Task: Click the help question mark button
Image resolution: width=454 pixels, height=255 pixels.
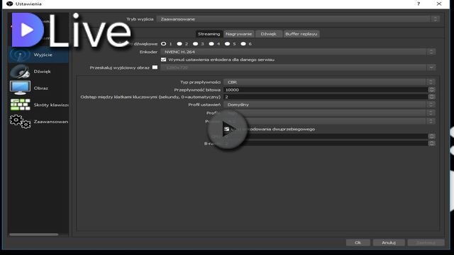Action: pos(419,4)
